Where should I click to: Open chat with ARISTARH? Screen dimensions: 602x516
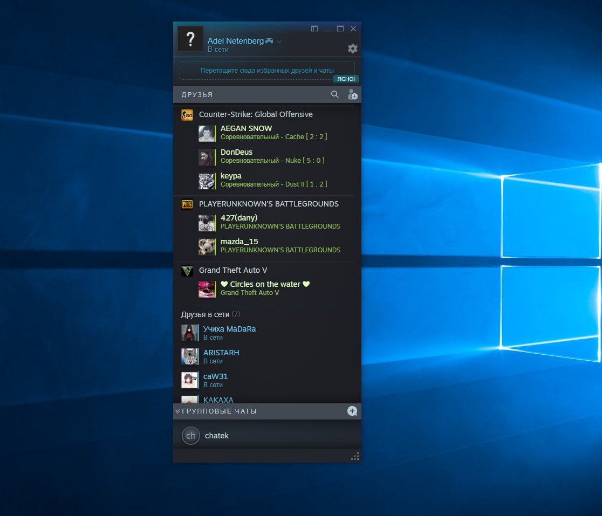(267, 357)
